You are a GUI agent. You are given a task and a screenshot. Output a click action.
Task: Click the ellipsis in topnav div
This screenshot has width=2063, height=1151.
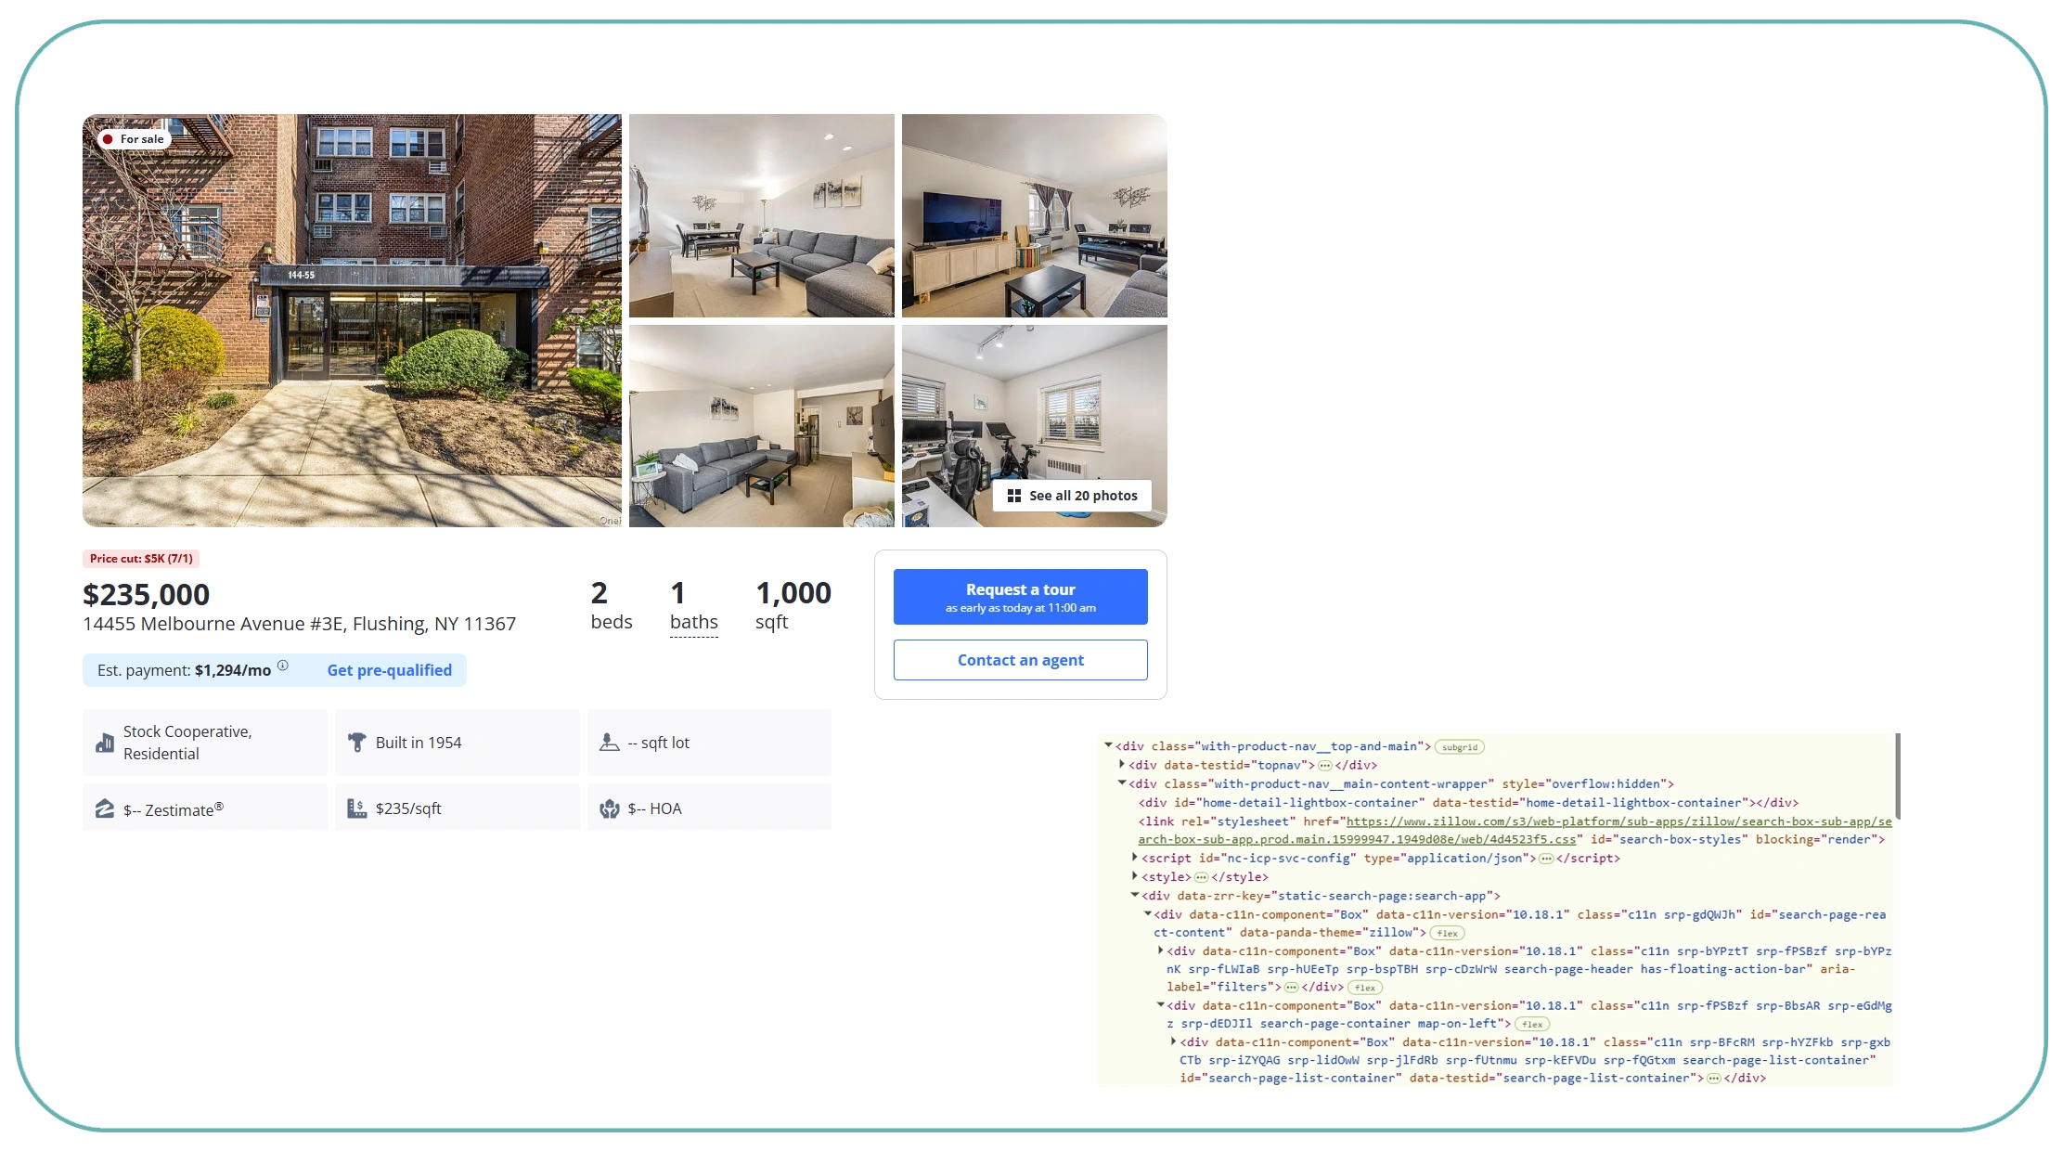click(1325, 766)
